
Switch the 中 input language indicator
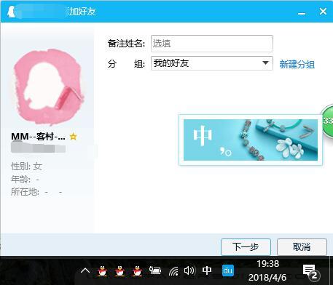(207, 270)
